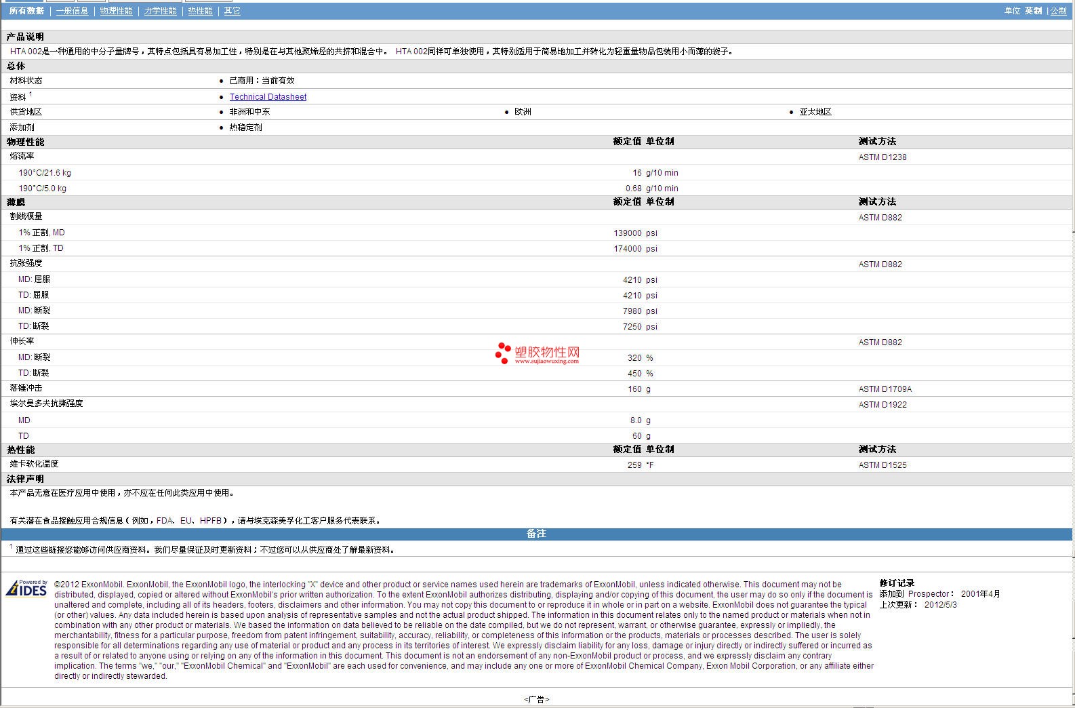Screen dimensions: 1075x708
Task: Click the 7250 psi value
Action: 640,327
